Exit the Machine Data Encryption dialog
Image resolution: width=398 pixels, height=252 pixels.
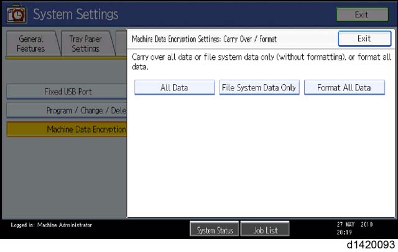pyautogui.click(x=364, y=39)
